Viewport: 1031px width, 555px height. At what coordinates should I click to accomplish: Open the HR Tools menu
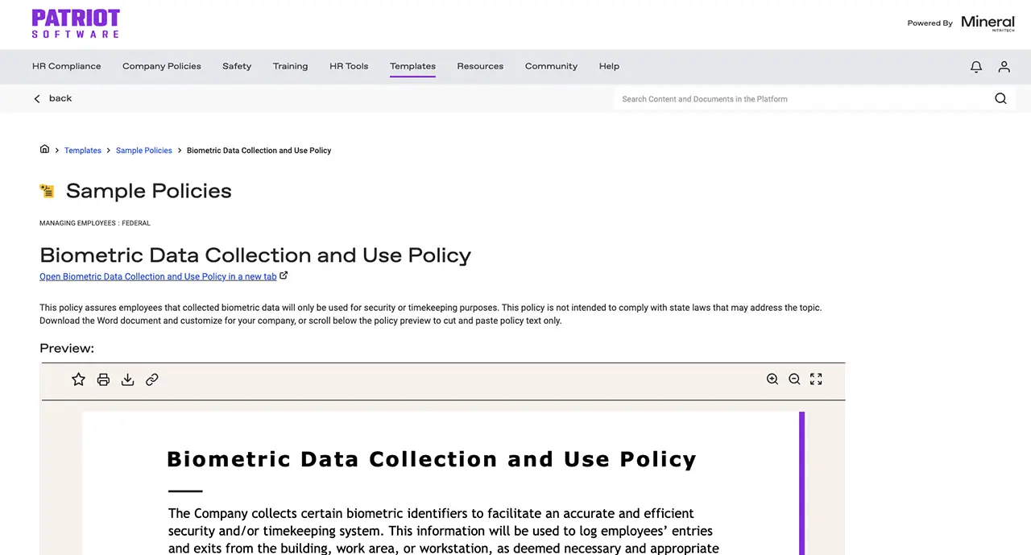click(349, 66)
